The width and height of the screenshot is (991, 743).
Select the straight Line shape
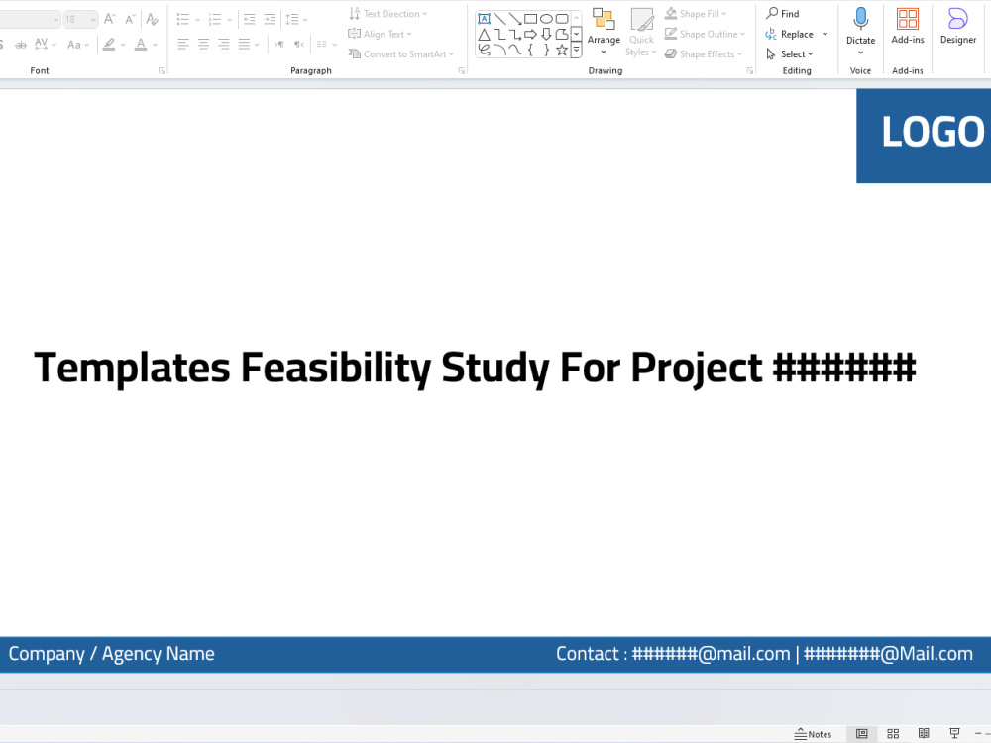tap(499, 18)
